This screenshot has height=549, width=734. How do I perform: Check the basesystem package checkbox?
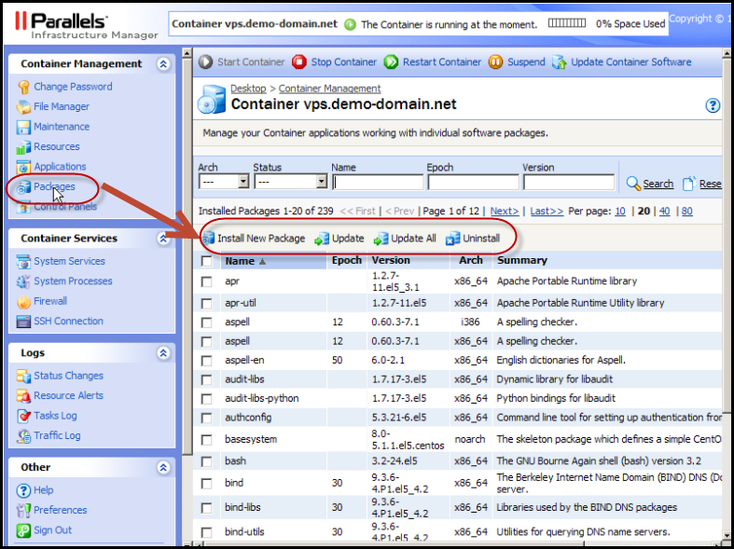coord(206,440)
